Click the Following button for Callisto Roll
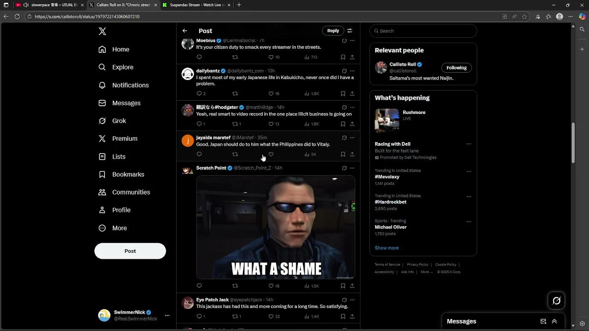The width and height of the screenshot is (589, 331). tap(456, 68)
